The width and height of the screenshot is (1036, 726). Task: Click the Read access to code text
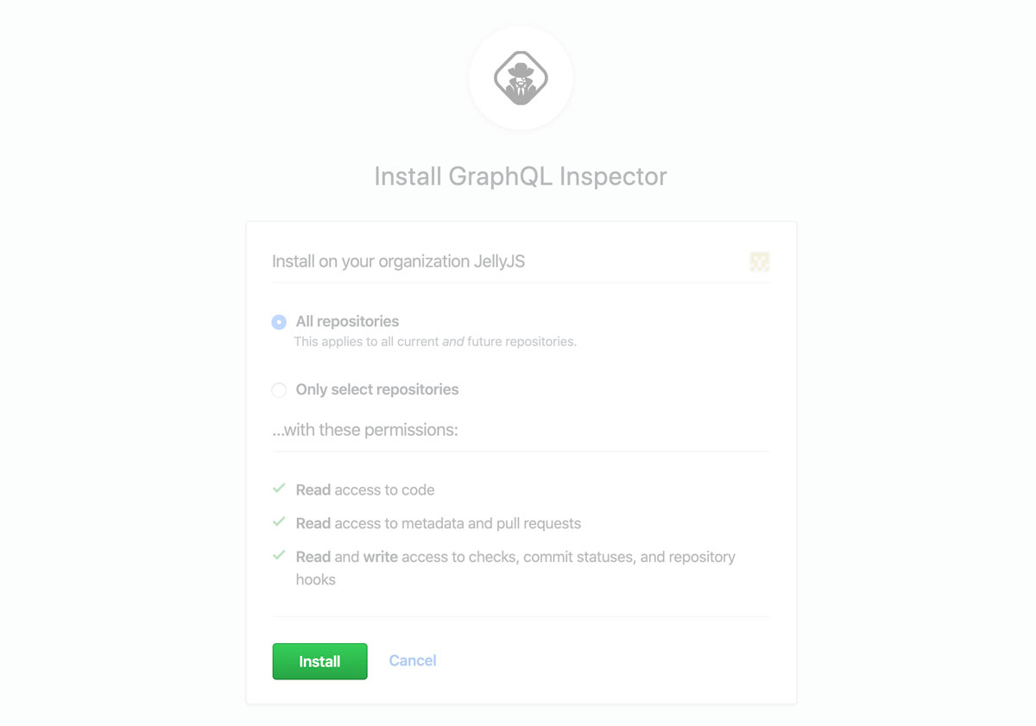tap(364, 489)
